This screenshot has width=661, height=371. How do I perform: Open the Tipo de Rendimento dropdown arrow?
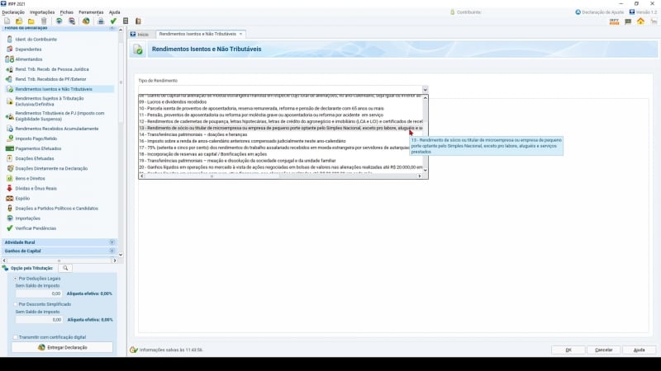point(425,89)
